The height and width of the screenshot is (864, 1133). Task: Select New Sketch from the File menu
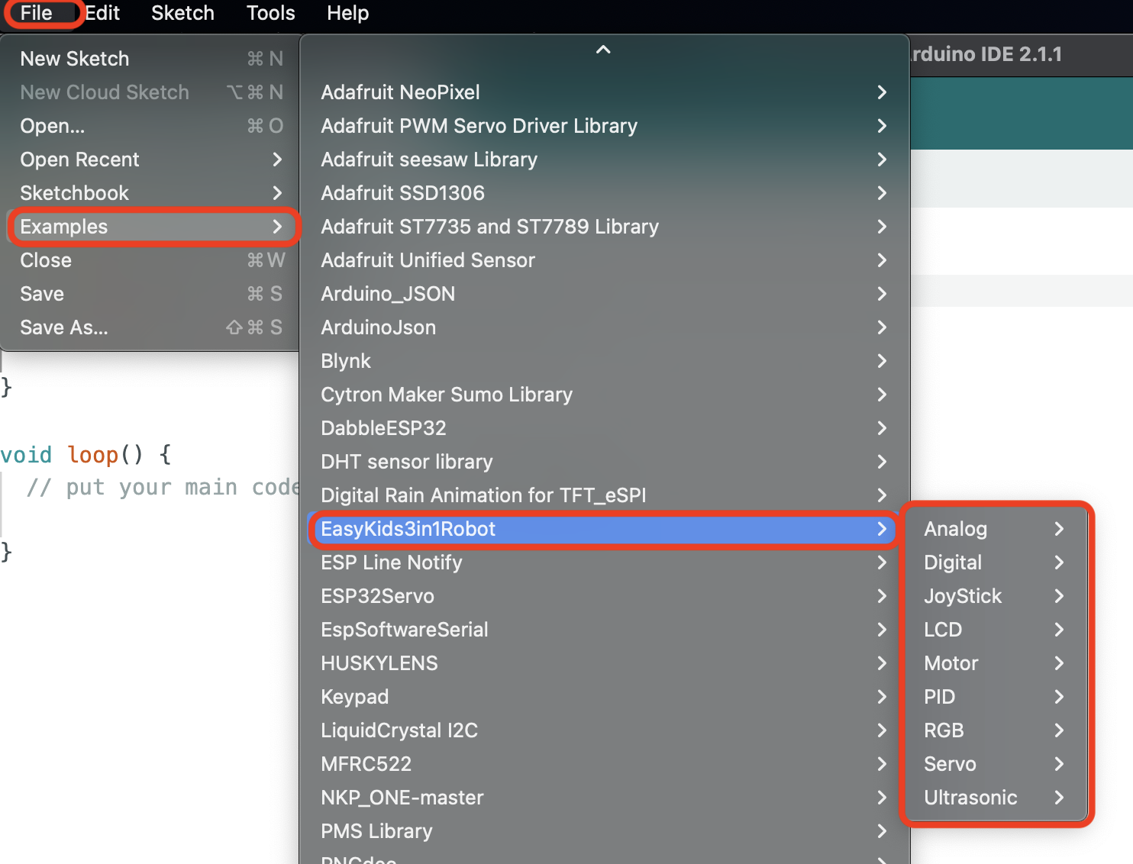[x=74, y=58]
